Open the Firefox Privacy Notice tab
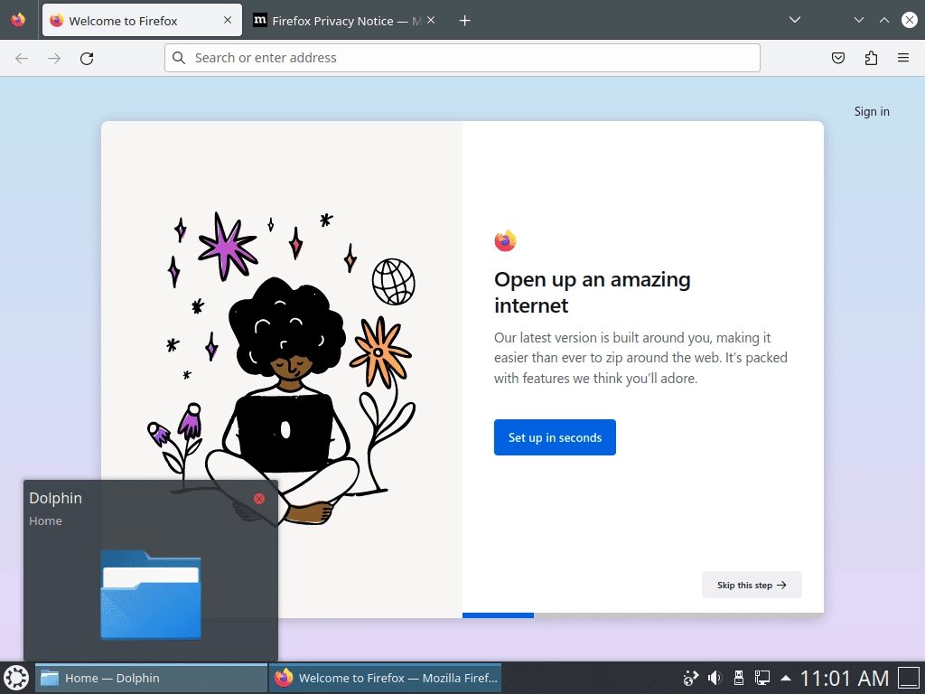The height and width of the screenshot is (694, 925). click(x=344, y=21)
